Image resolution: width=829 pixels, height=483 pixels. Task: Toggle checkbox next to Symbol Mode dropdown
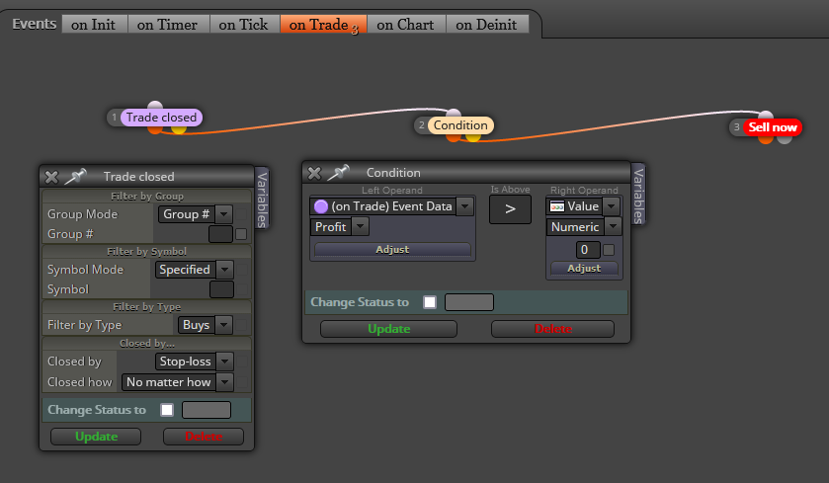242,270
